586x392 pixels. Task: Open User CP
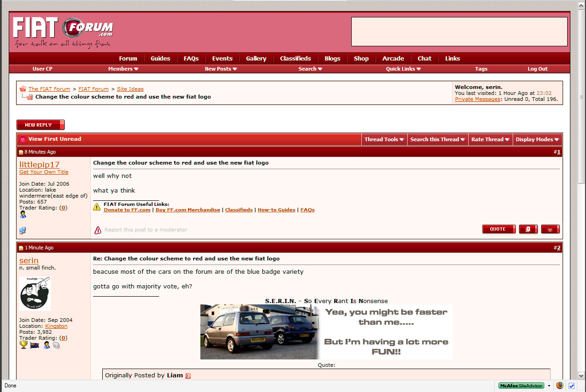43,69
